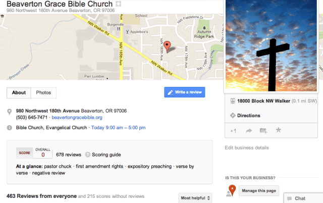
Task: Click the Edit business details link
Action: pos(247,147)
